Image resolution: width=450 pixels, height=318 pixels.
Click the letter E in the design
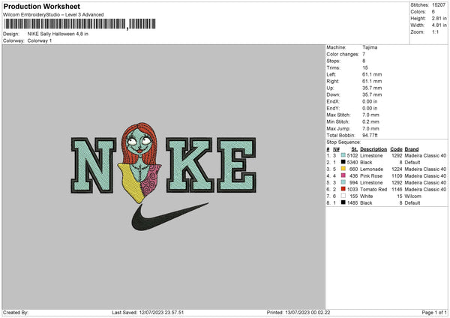[x=236, y=165]
